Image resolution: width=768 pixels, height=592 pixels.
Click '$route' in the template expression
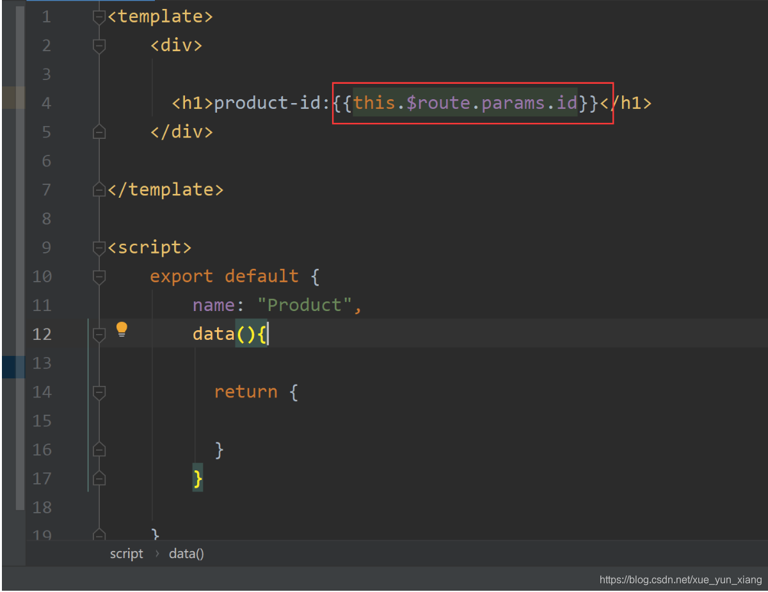tap(438, 102)
